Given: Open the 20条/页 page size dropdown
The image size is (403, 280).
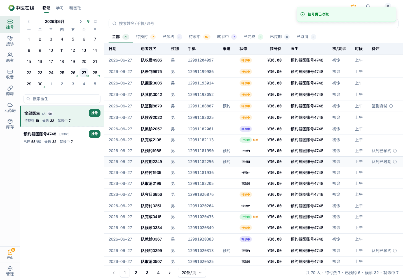Looking at the screenshot, I should (192, 273).
